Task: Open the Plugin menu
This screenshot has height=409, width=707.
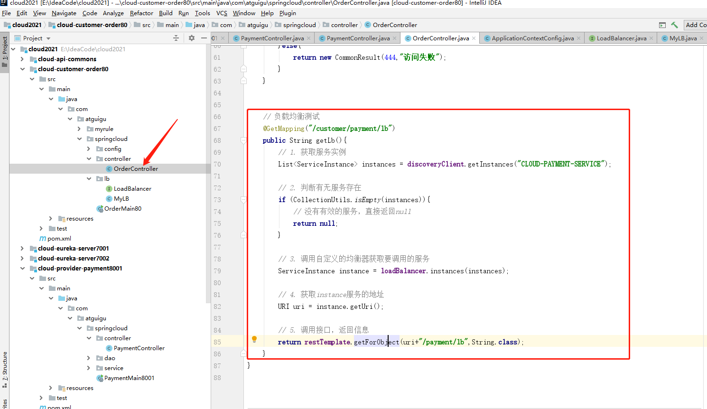Action: click(288, 13)
